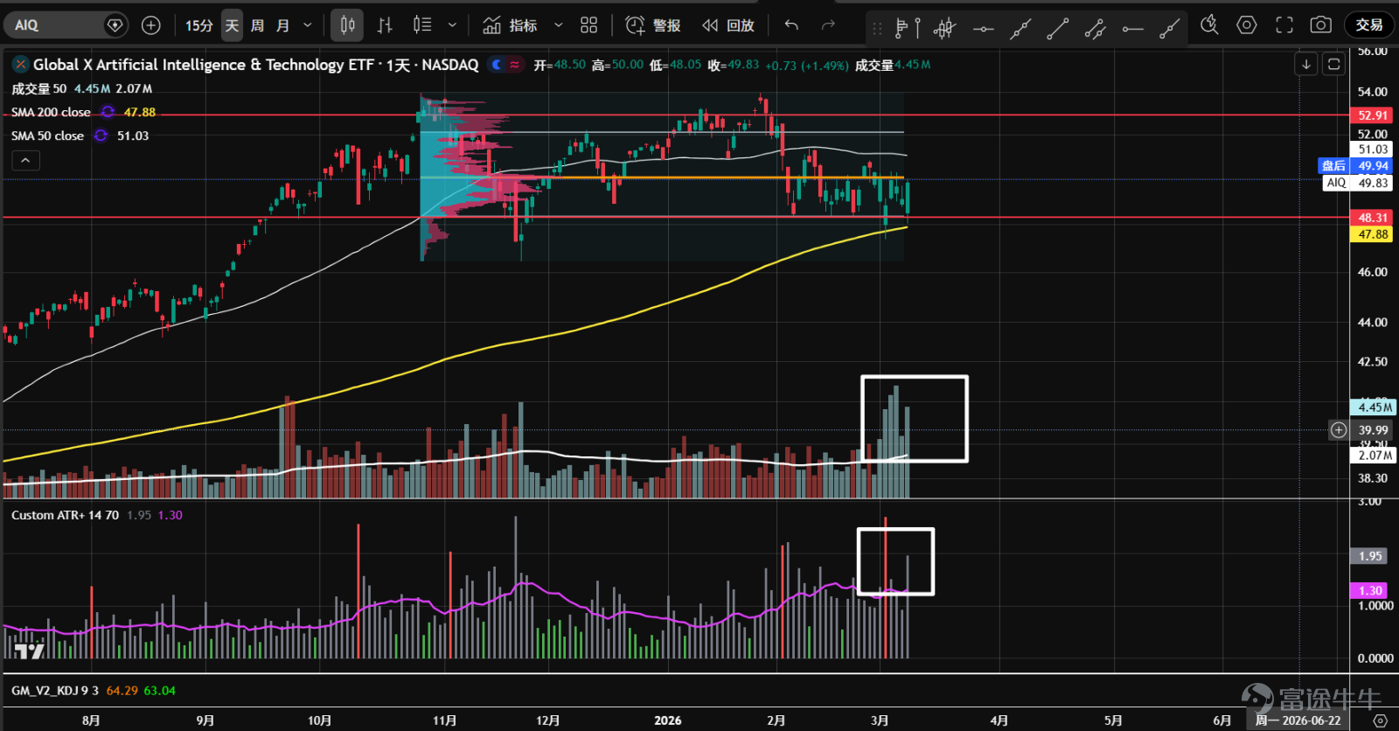Expand the timeframe interval dropdown
This screenshot has width=1399, height=731.
(307, 25)
